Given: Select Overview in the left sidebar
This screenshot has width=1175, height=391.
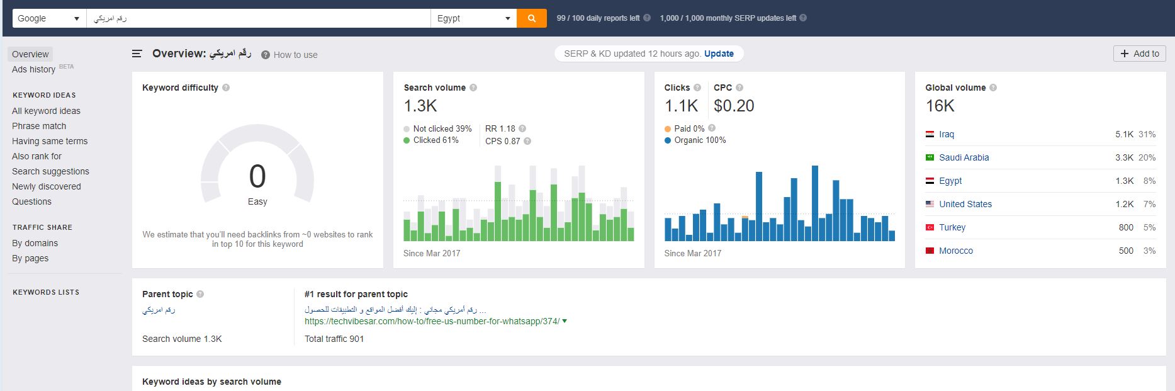Looking at the screenshot, I should pyautogui.click(x=30, y=54).
